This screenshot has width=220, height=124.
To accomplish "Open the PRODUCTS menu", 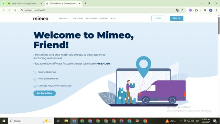I will pos(64,18).
